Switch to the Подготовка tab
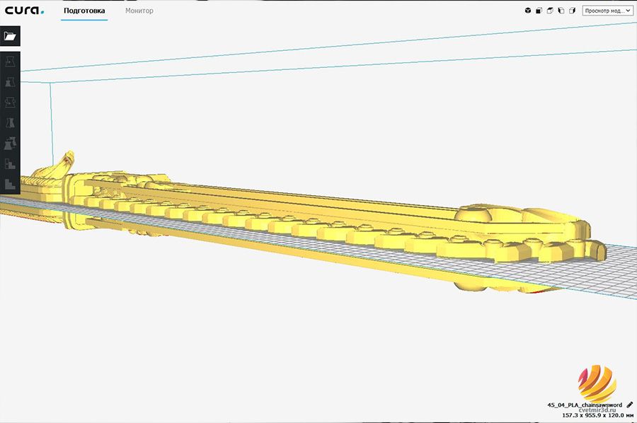 84,11
